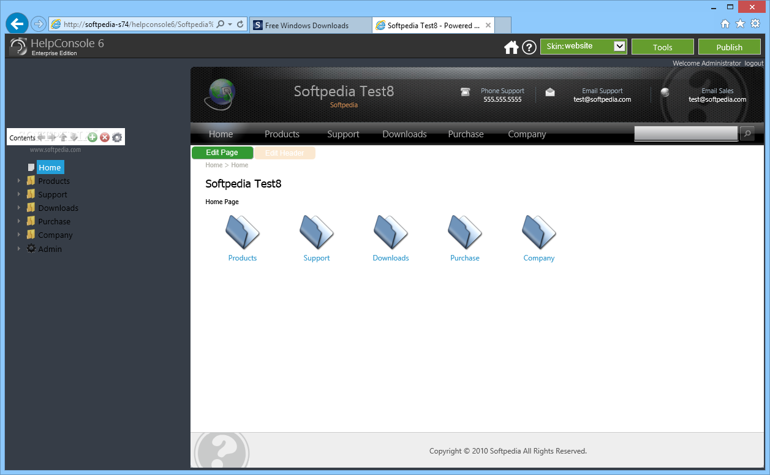Click the Downloads link below folder

(x=391, y=258)
